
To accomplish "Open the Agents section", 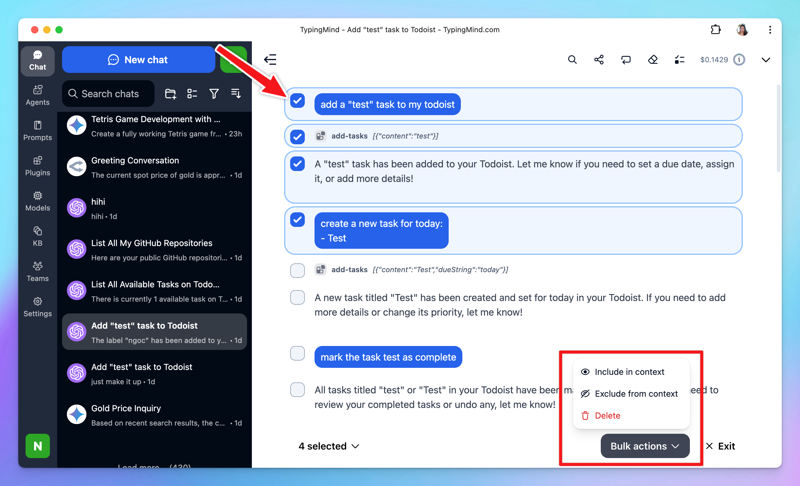I will click(38, 95).
